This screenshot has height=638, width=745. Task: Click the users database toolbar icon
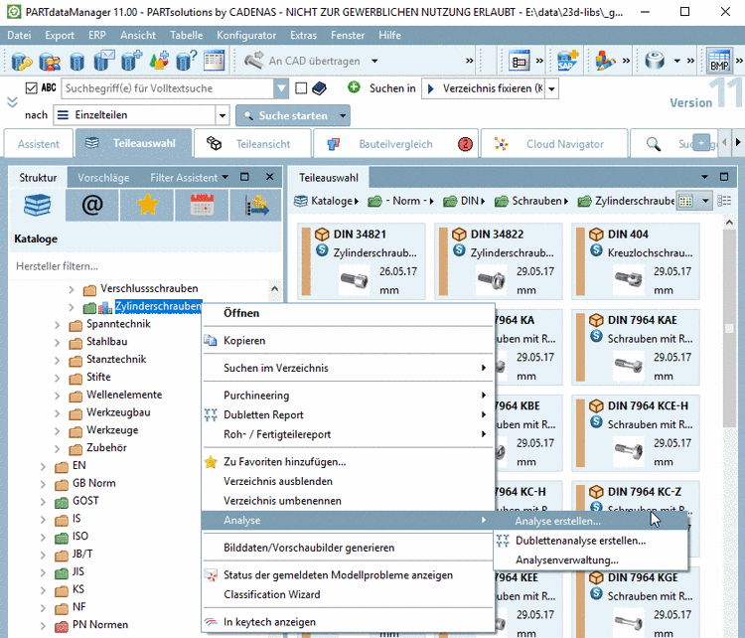50,61
